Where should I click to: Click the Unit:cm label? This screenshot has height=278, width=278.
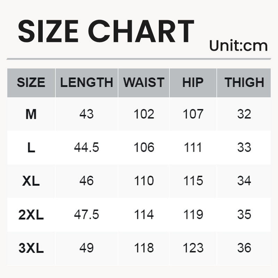pos(238,46)
